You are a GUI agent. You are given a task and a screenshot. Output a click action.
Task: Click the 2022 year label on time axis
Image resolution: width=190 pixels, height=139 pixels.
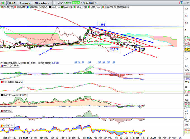pos(89,138)
